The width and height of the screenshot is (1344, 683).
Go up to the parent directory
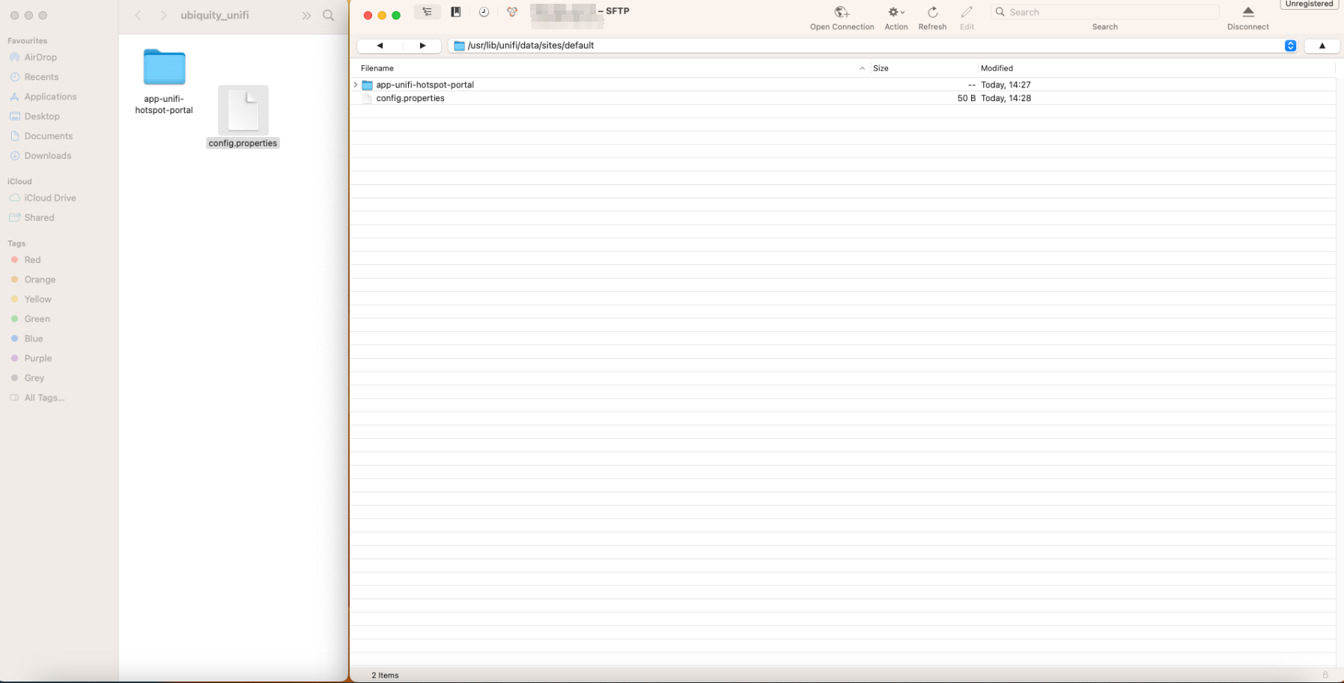pos(1322,46)
